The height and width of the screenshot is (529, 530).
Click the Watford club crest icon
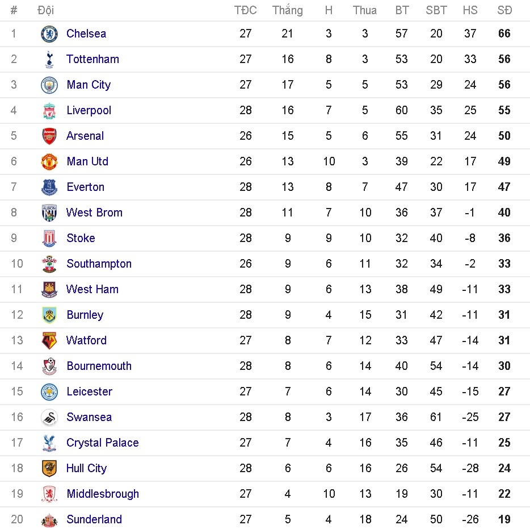[x=49, y=340]
